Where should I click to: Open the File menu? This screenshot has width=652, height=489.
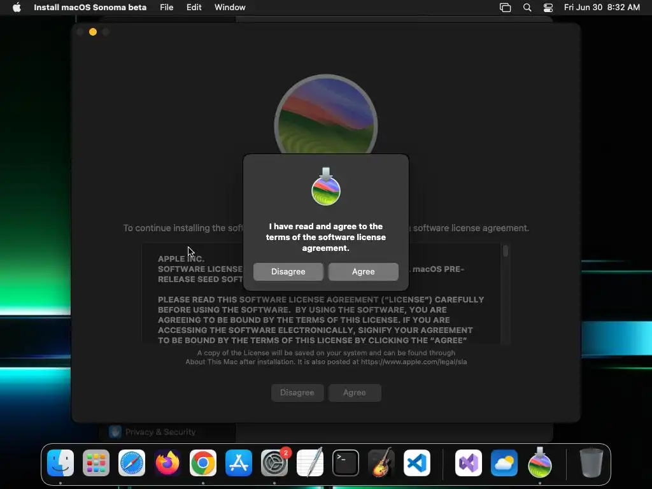point(166,8)
